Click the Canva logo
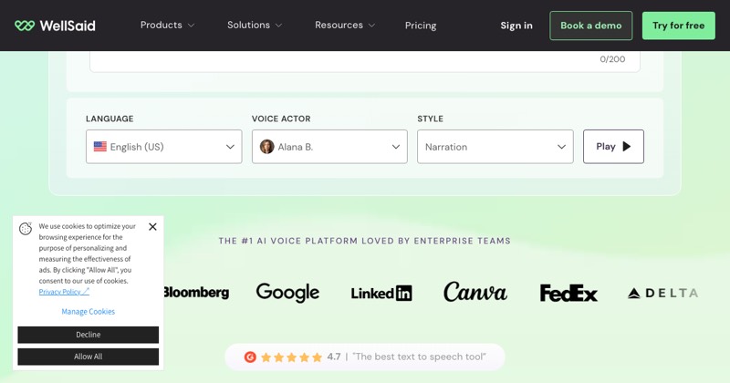Image resolution: width=730 pixels, height=383 pixels. point(475,292)
